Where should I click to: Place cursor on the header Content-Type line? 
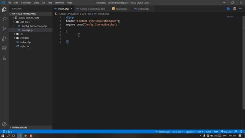93,21
